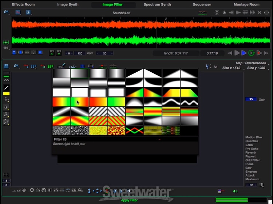Open the droplet tool popup

click(7, 108)
